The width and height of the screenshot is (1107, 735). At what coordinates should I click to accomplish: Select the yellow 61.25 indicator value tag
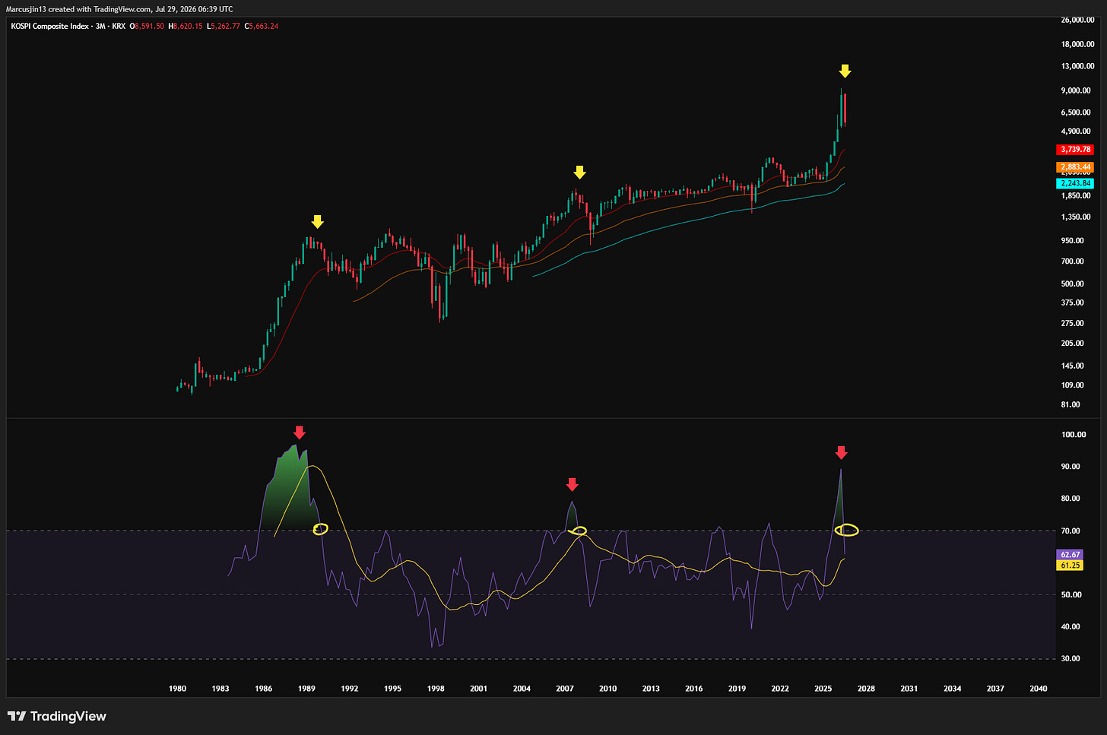coord(1071,566)
